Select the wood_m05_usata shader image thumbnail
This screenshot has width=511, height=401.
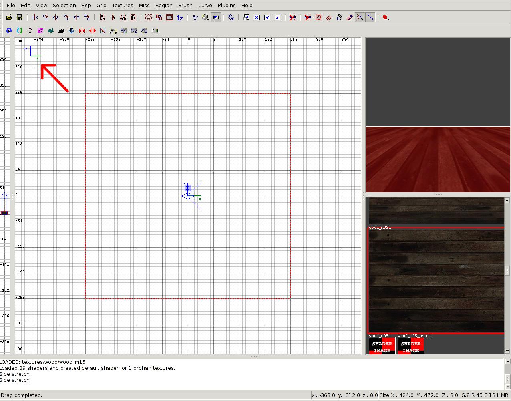[411, 346]
